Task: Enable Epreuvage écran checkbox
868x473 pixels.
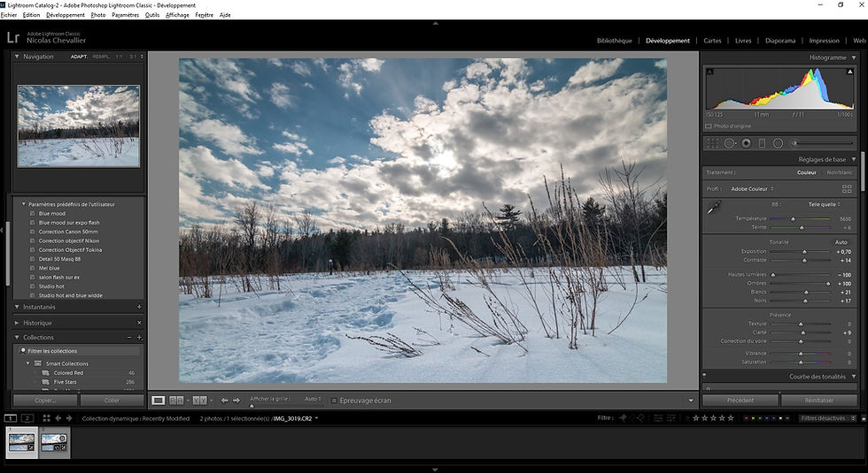Action: (334, 401)
